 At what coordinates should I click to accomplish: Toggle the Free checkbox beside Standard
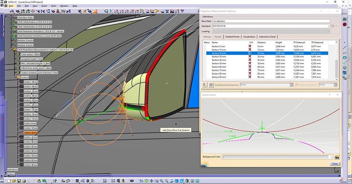[333, 26]
